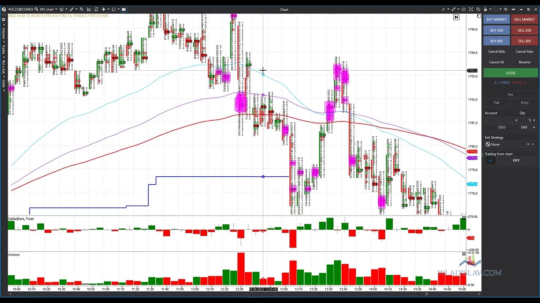Click the BUY MARKET button
Viewport: 540px width, 303px height.
[x=497, y=19]
